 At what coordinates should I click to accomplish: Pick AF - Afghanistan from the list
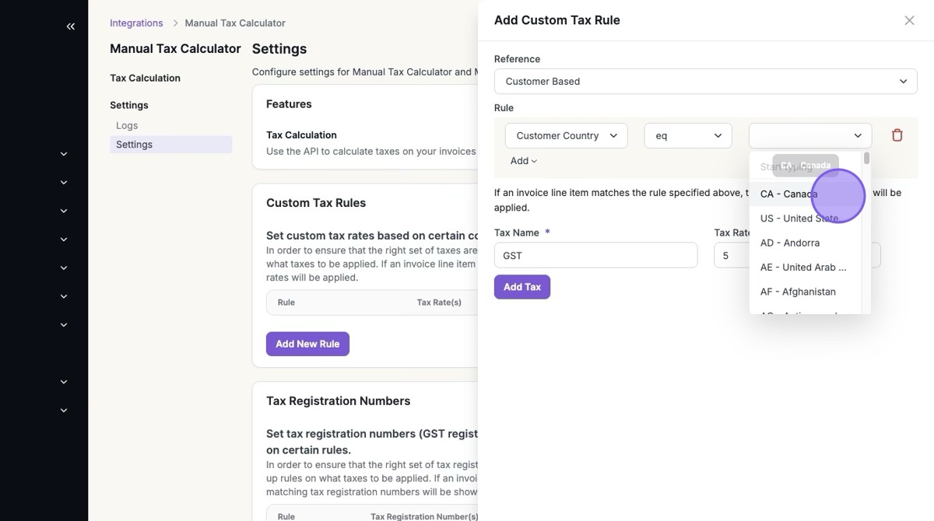point(797,292)
